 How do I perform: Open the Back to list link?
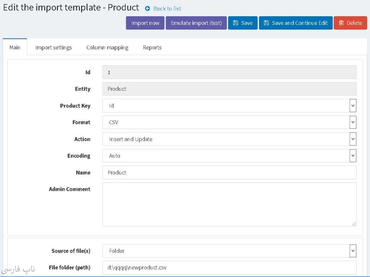pyautogui.click(x=167, y=8)
